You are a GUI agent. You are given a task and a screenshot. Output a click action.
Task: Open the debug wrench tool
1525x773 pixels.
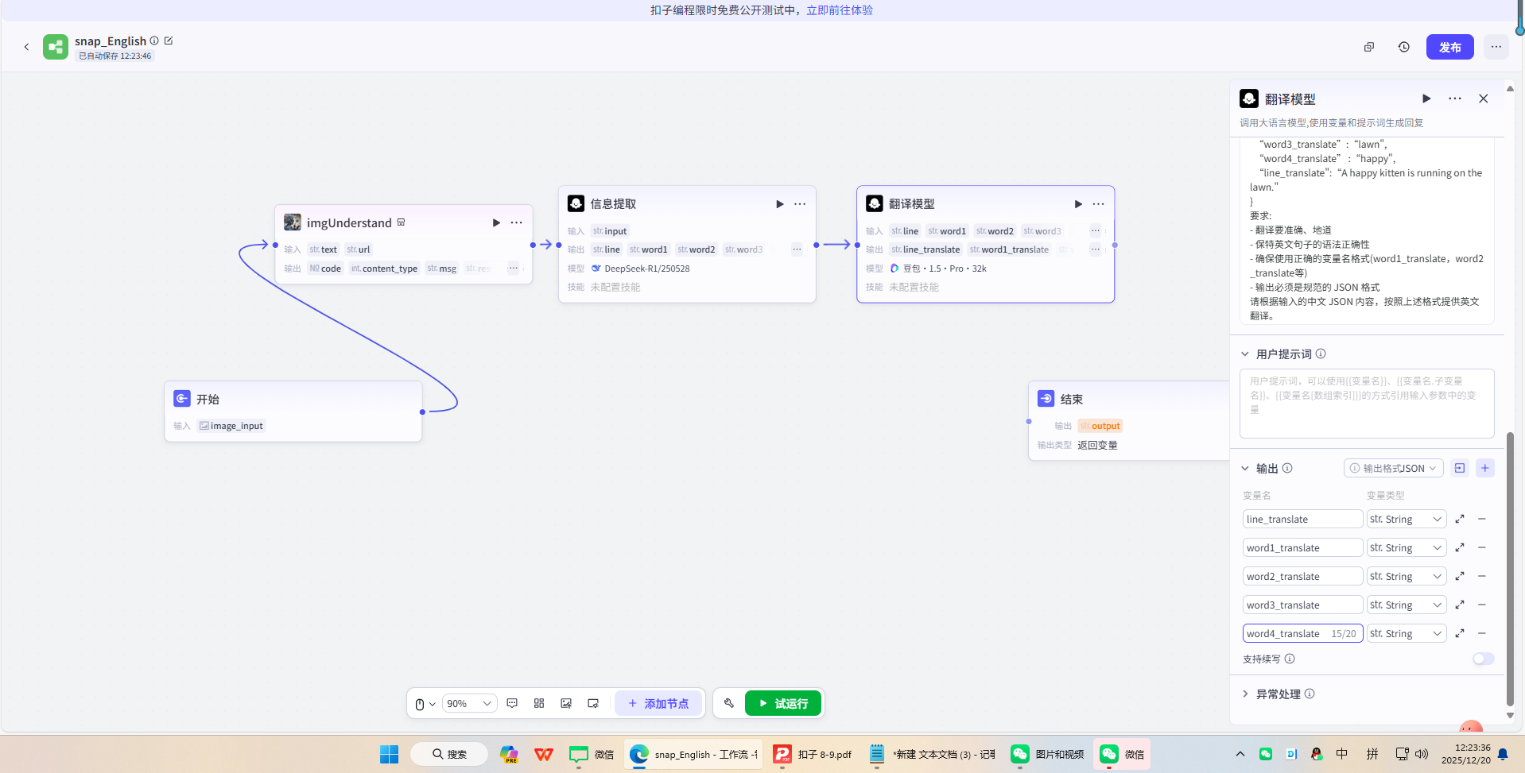pos(729,703)
